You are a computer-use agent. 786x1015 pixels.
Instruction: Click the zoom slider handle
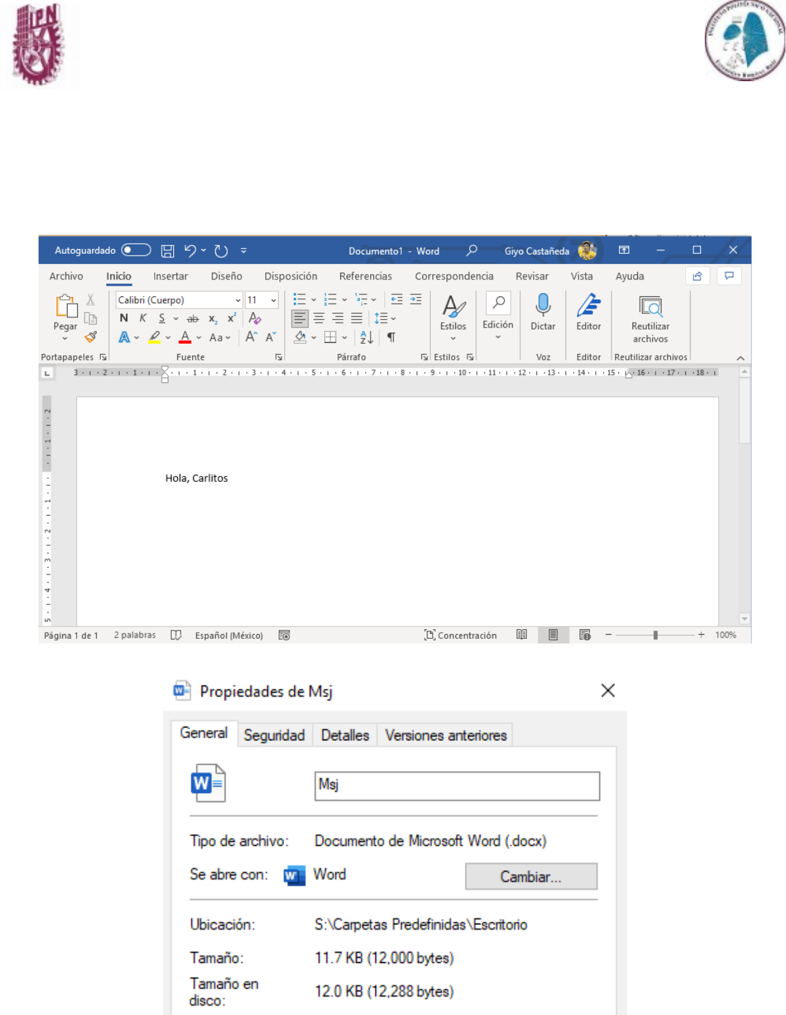[x=655, y=635]
